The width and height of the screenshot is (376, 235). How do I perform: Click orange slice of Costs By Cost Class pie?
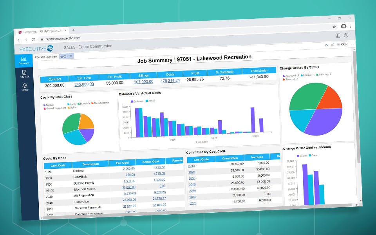(x=87, y=121)
